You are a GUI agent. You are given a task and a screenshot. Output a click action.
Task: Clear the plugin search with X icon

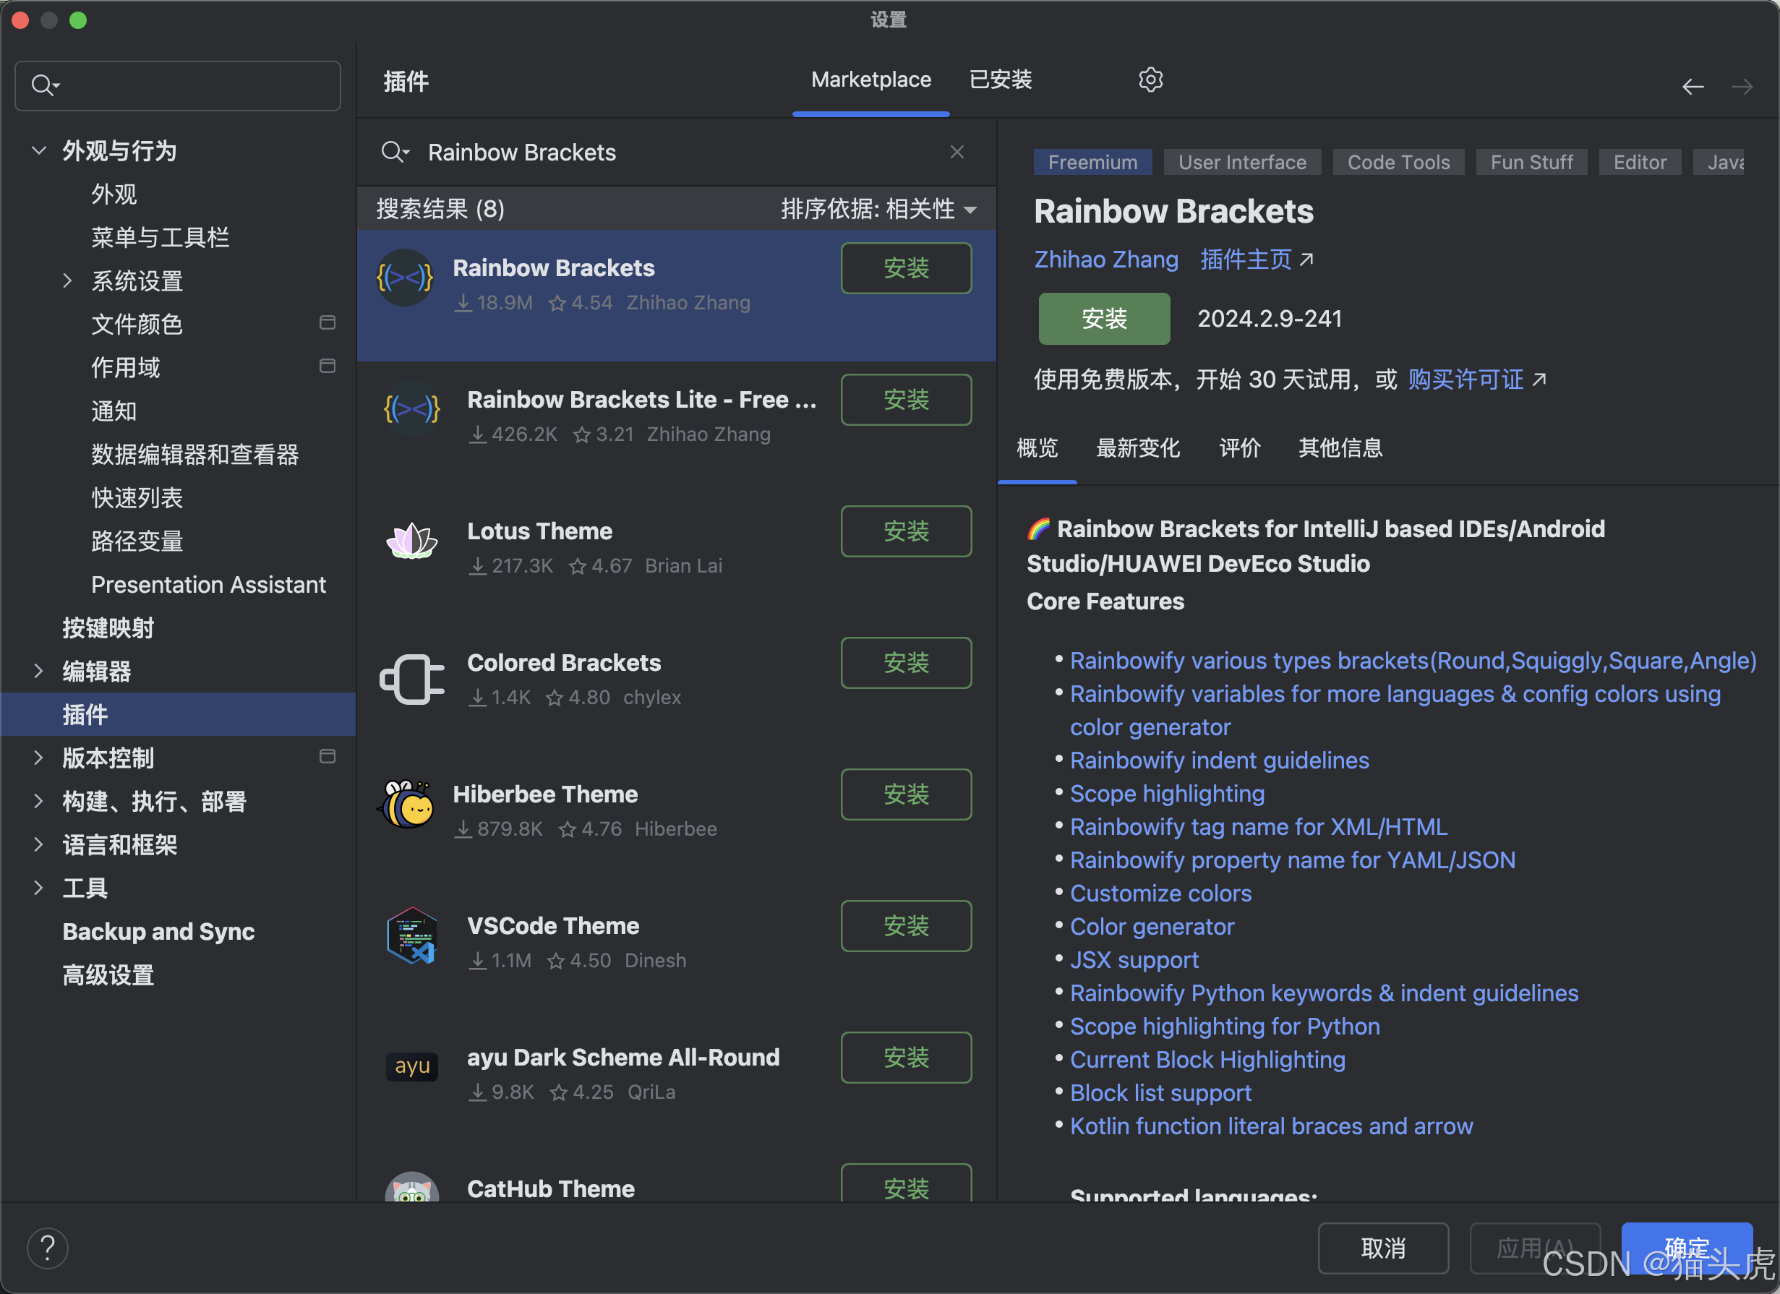(x=957, y=153)
